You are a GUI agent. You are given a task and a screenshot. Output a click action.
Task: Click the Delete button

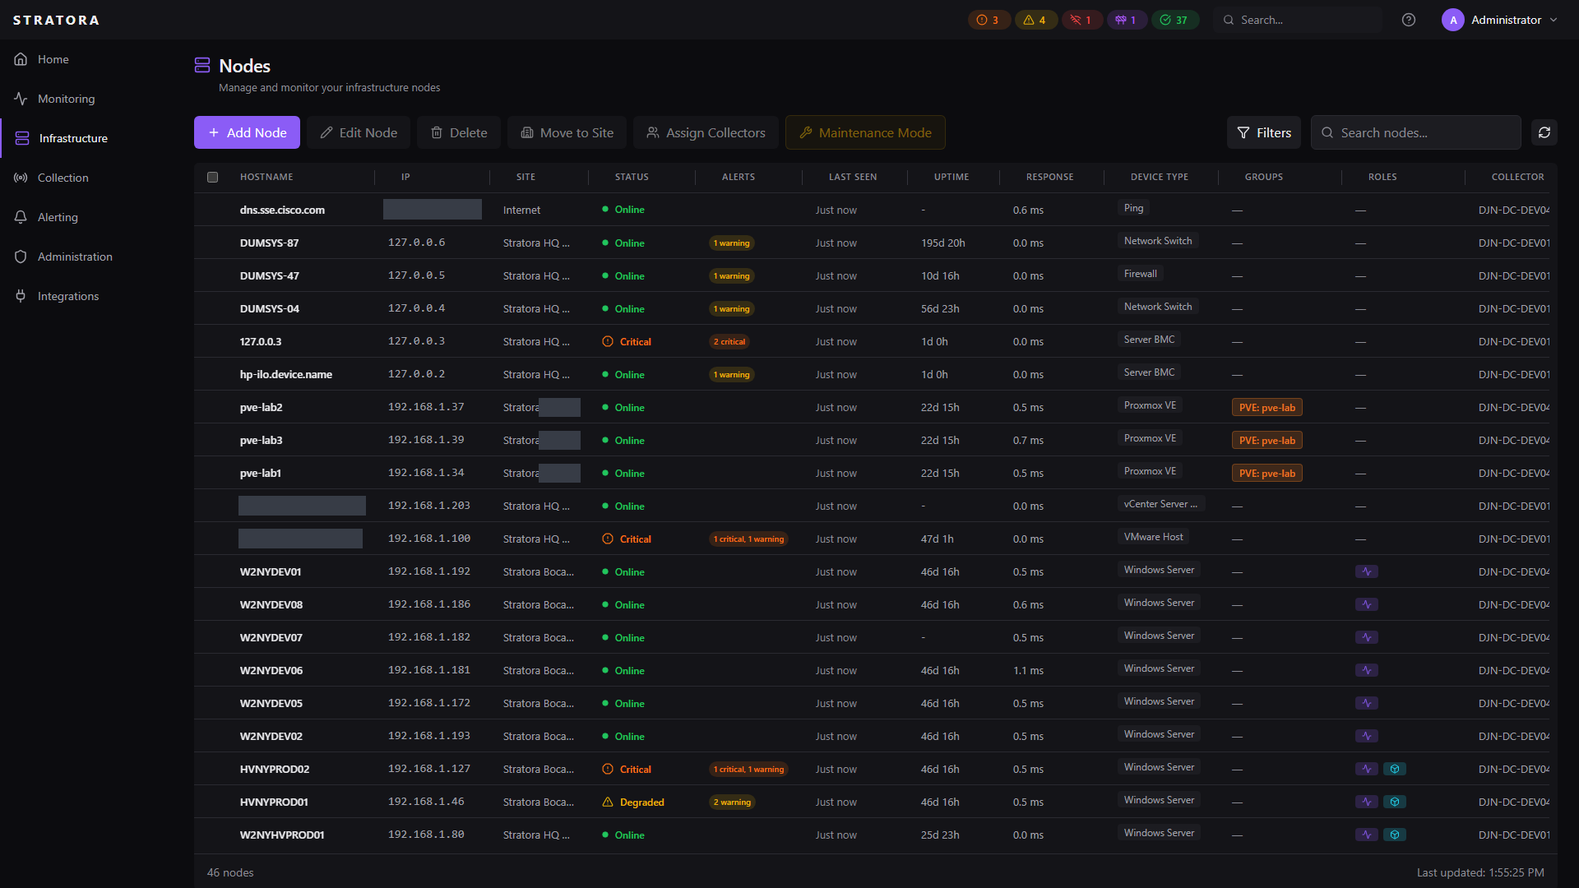coord(459,132)
